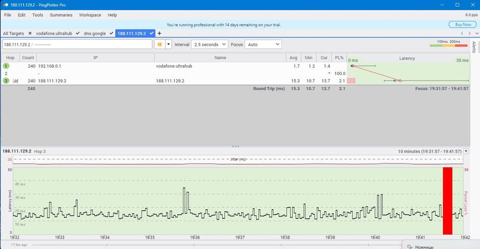Click checkmark on vodafone.ultrahub tab

pos(77,33)
